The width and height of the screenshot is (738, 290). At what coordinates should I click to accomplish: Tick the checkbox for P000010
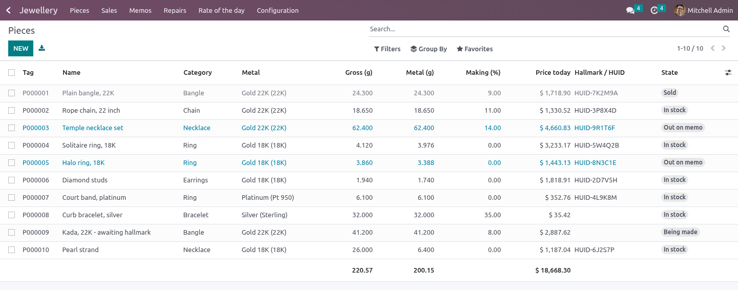point(11,250)
